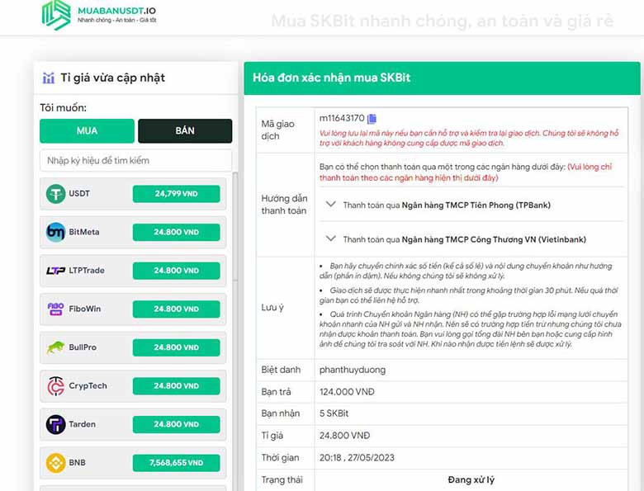Viewport: 644px width, 491px height.
Task: Click the Lưu ý label
Action: click(x=272, y=308)
